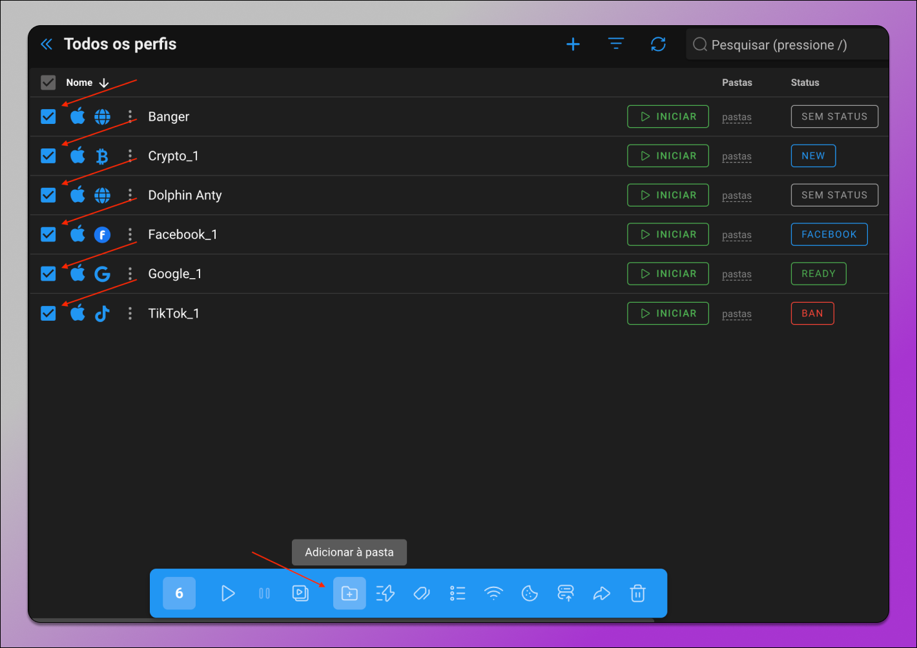917x648 pixels.
Task: Open the three-dot menu for Facebook_1
Action: pyautogui.click(x=130, y=234)
